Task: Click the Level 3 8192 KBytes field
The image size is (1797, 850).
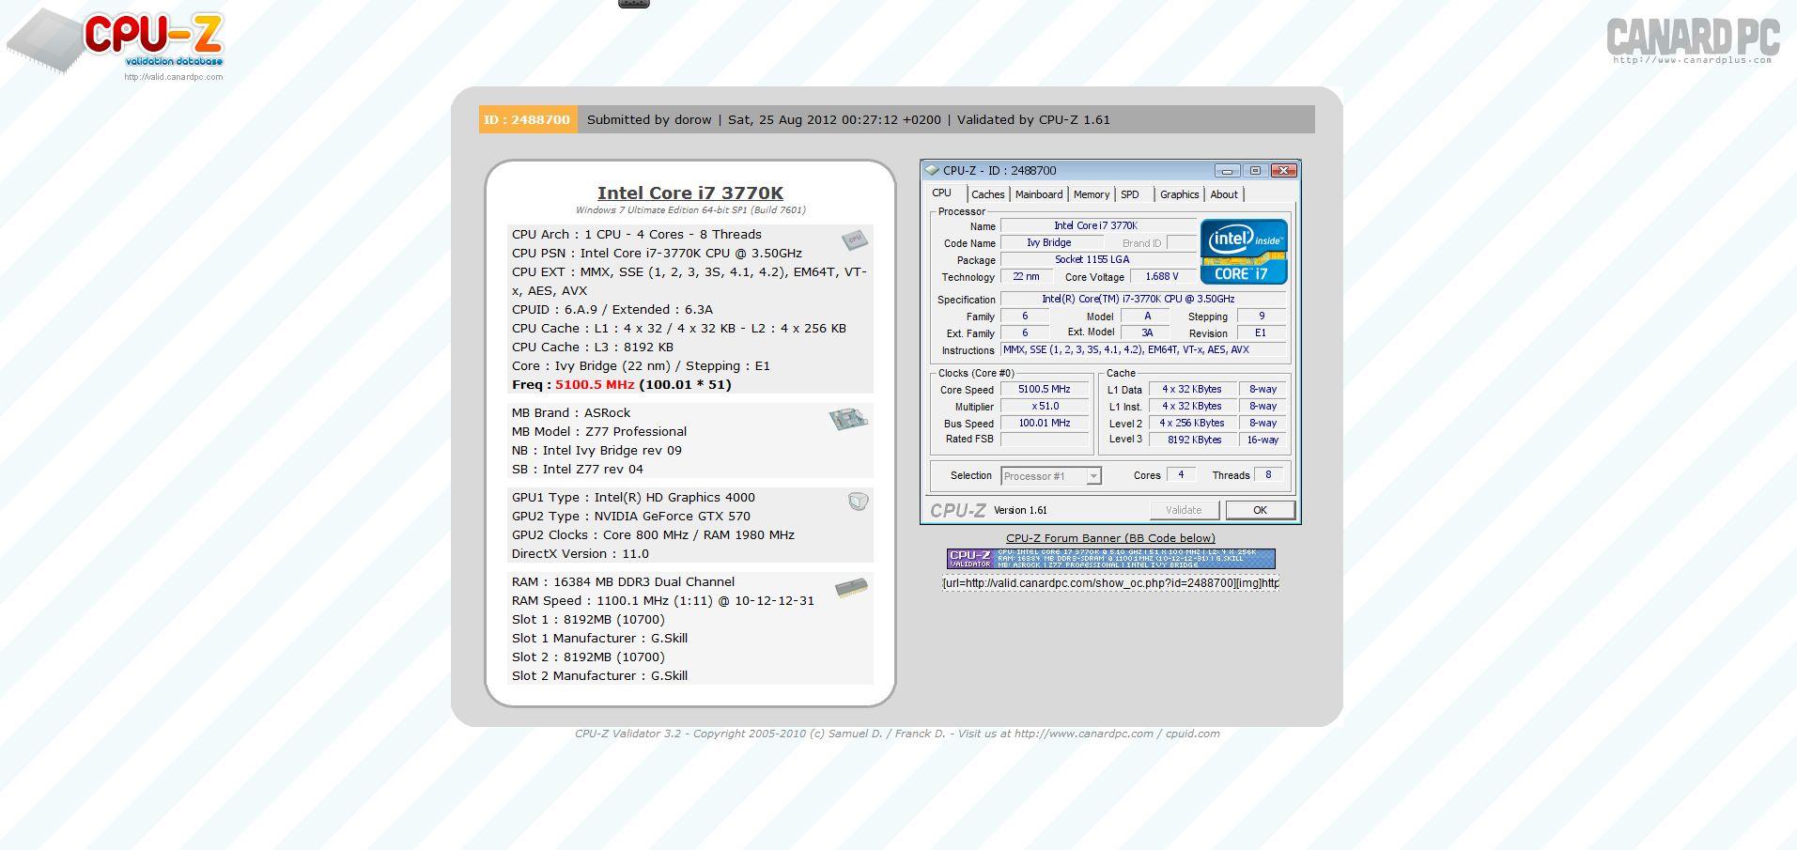Action: (x=1192, y=440)
